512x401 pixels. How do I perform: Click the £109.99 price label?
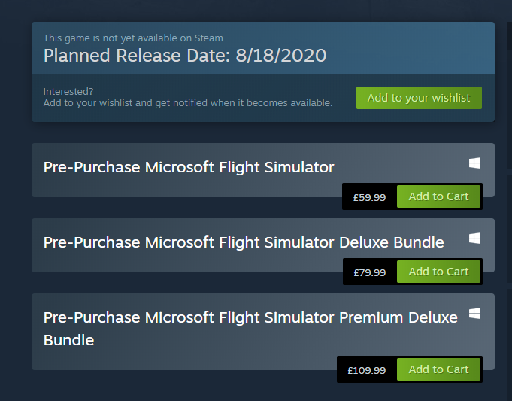coord(367,370)
